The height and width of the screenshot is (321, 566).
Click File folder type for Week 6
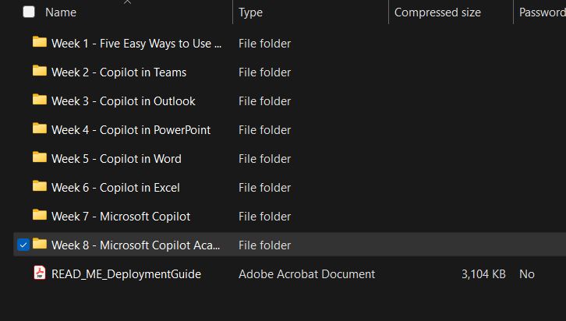click(264, 188)
